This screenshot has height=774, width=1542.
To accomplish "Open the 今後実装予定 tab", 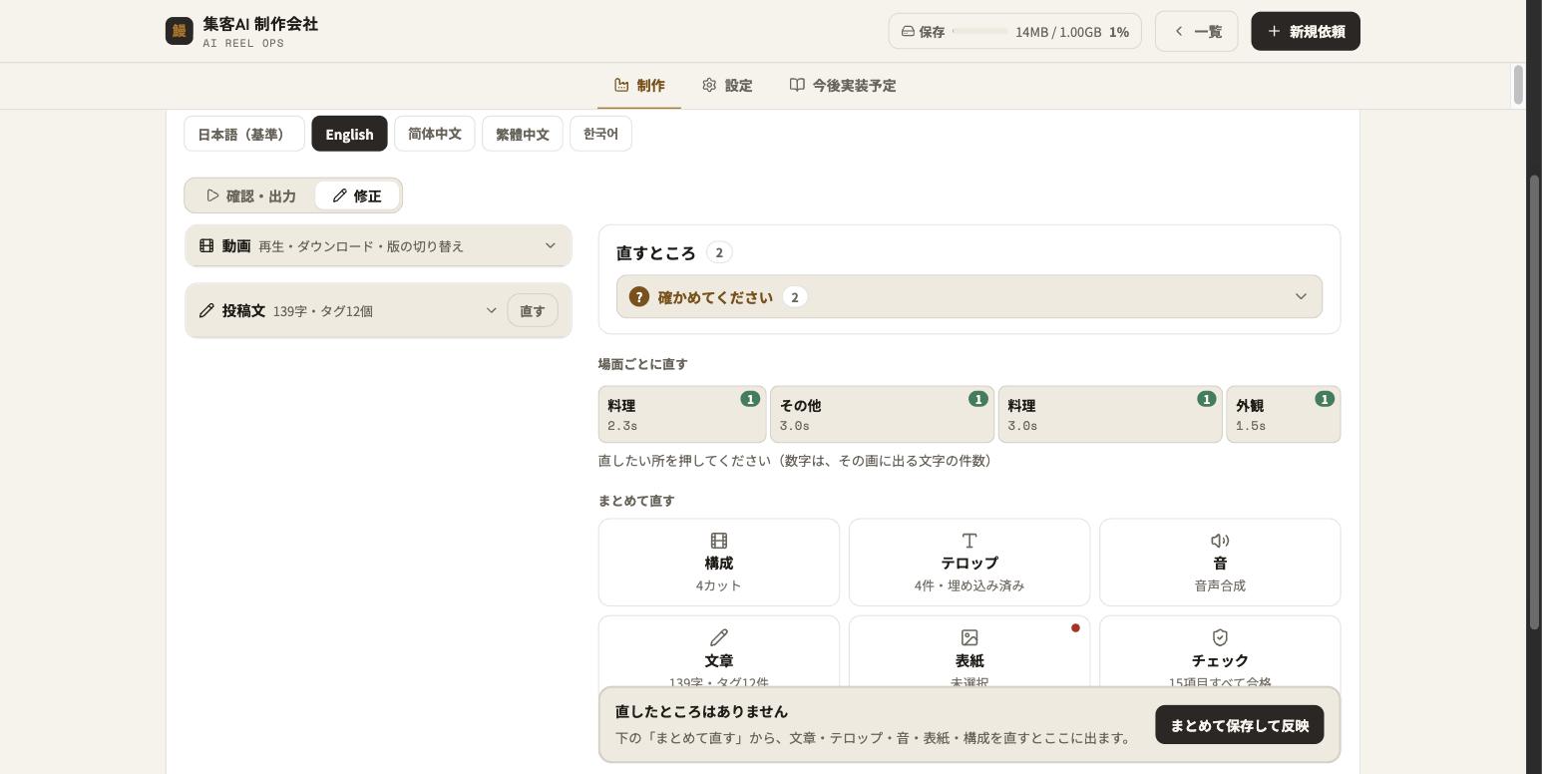I will coord(843,86).
